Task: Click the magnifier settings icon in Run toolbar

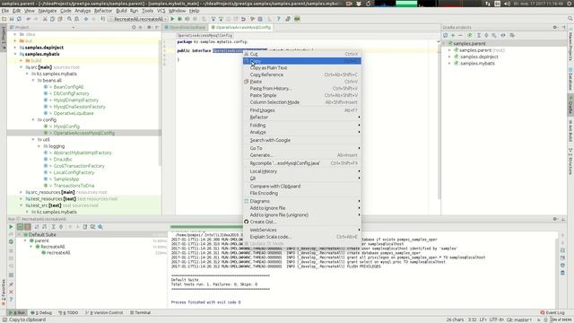Action: point(100,227)
